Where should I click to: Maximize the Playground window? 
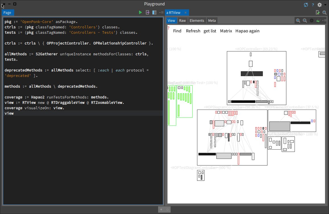(x=15, y=4)
